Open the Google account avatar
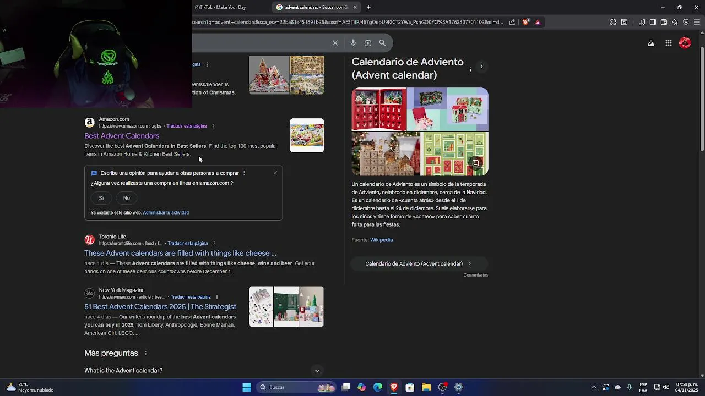This screenshot has height=396, width=705. (x=685, y=43)
